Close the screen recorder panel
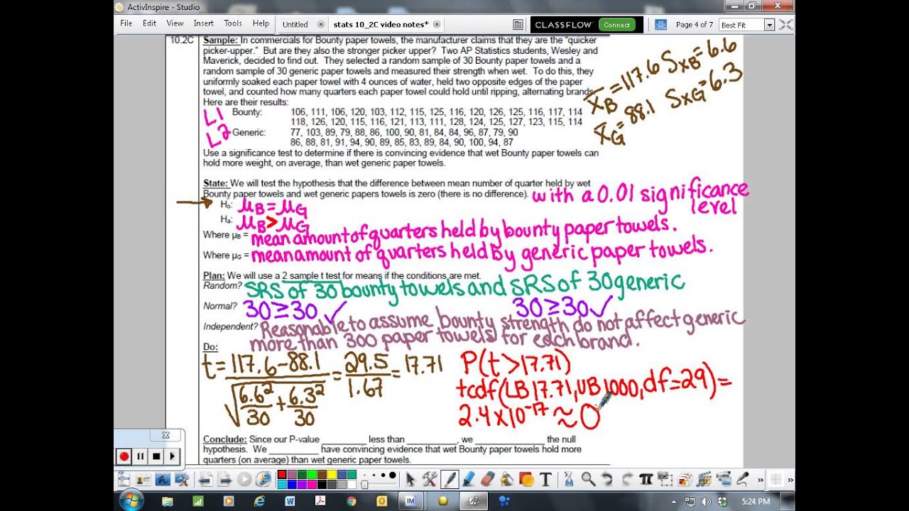Image resolution: width=909 pixels, height=511 pixels. pyautogui.click(x=165, y=435)
